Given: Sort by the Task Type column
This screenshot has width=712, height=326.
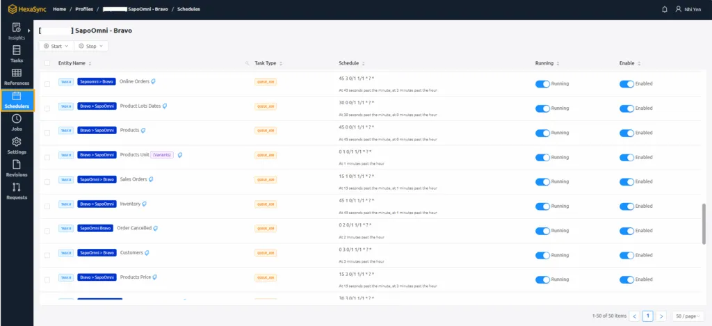Looking at the screenshot, I should pyautogui.click(x=281, y=63).
